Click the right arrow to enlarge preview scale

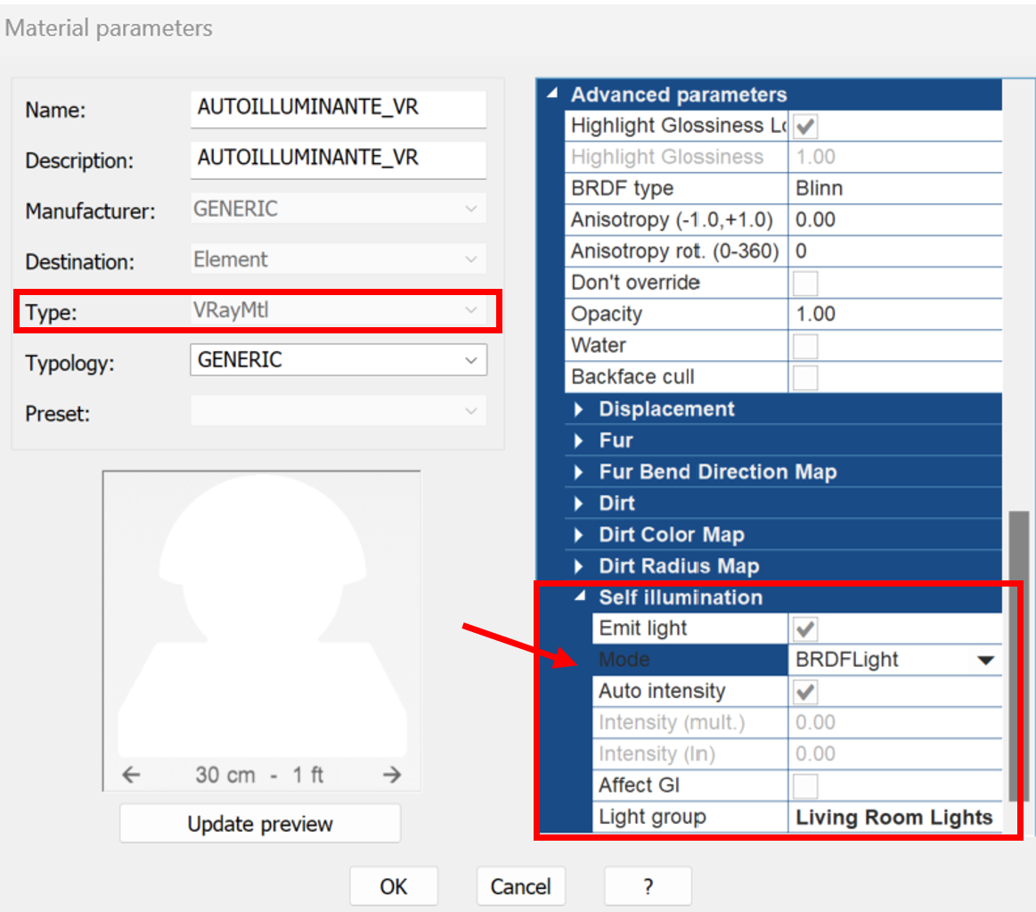(x=390, y=776)
